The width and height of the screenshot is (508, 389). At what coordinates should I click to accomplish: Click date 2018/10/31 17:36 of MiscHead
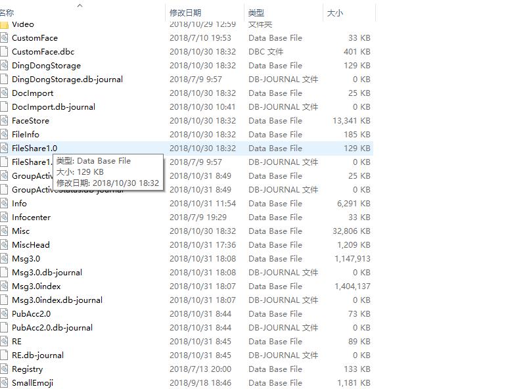point(203,245)
